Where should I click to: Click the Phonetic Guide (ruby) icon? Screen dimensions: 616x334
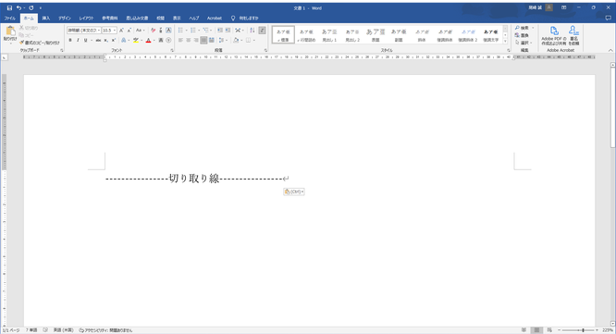pyautogui.click(x=161, y=31)
